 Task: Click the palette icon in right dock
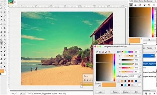[149, 5]
